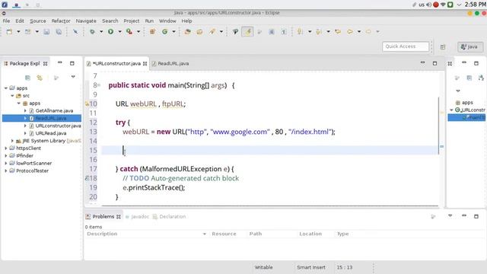Open the New file dropdown arrow
The width and height of the screenshot is (487, 274).
pos(18,32)
